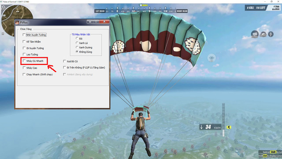Open game settings gear icon (ESC)

click(3, 8)
